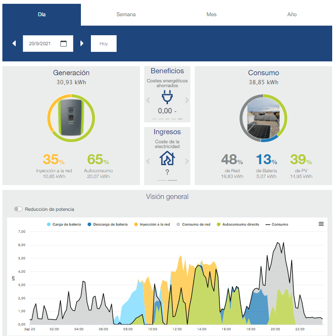Go to the previous day arrow
Viewport: 336px width, 336px height.
tap(14, 43)
